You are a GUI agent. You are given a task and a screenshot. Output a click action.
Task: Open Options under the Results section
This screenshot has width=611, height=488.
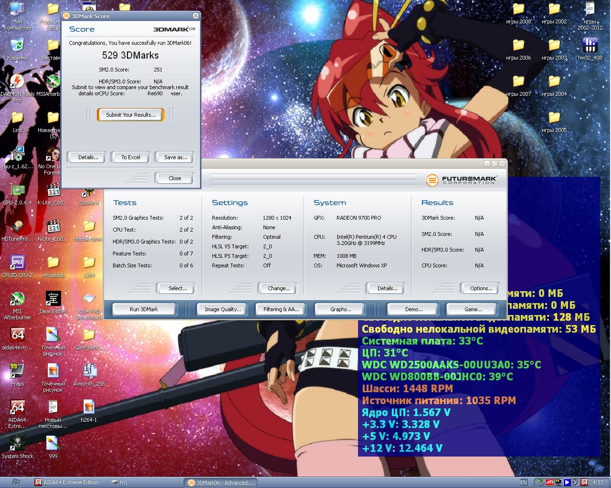pyautogui.click(x=481, y=288)
